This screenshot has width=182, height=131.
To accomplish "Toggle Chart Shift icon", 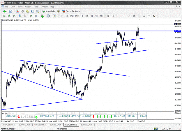I will [x=36, y=16].
